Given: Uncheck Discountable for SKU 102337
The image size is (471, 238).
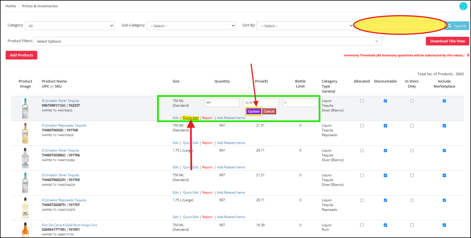Looking at the screenshot, I should pyautogui.click(x=385, y=101).
